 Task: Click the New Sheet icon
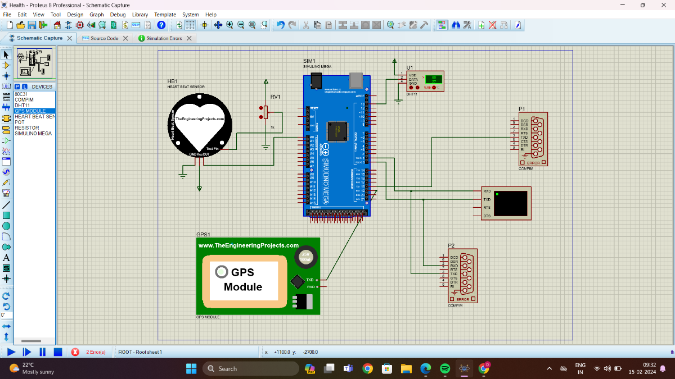[x=481, y=25]
